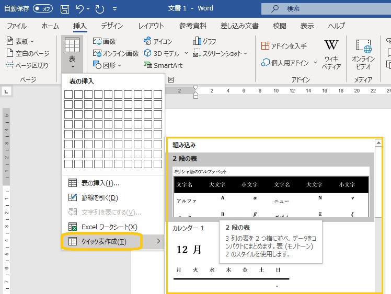The height and width of the screenshot is (294, 391).
Task: Open the Quick Tables submenu
Action: tap(101, 241)
